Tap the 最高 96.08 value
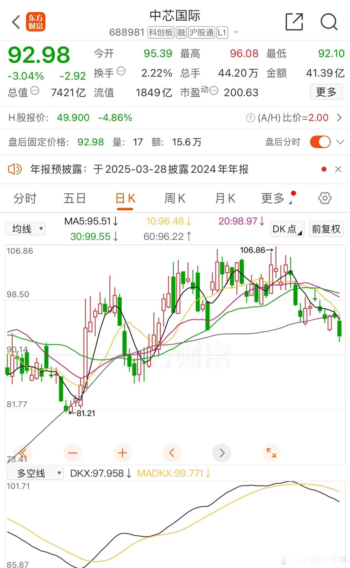The width and height of the screenshot is (350, 568). pyautogui.click(x=244, y=53)
